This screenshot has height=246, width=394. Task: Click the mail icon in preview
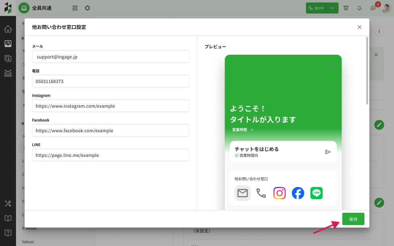(243, 193)
